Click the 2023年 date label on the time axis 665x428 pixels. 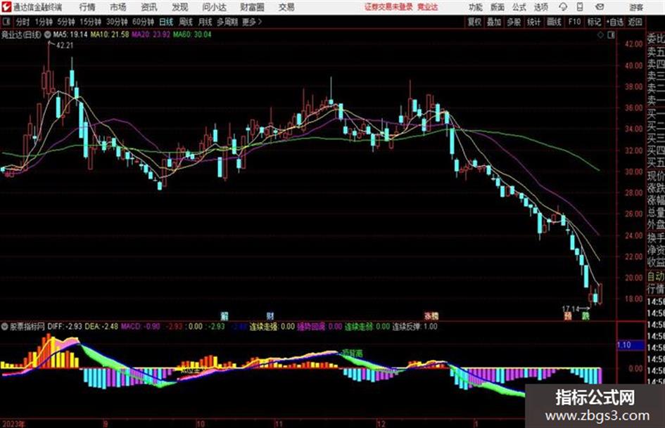13,424
